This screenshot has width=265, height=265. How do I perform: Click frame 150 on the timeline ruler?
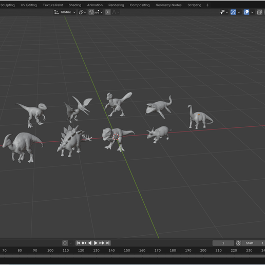pos(127,250)
